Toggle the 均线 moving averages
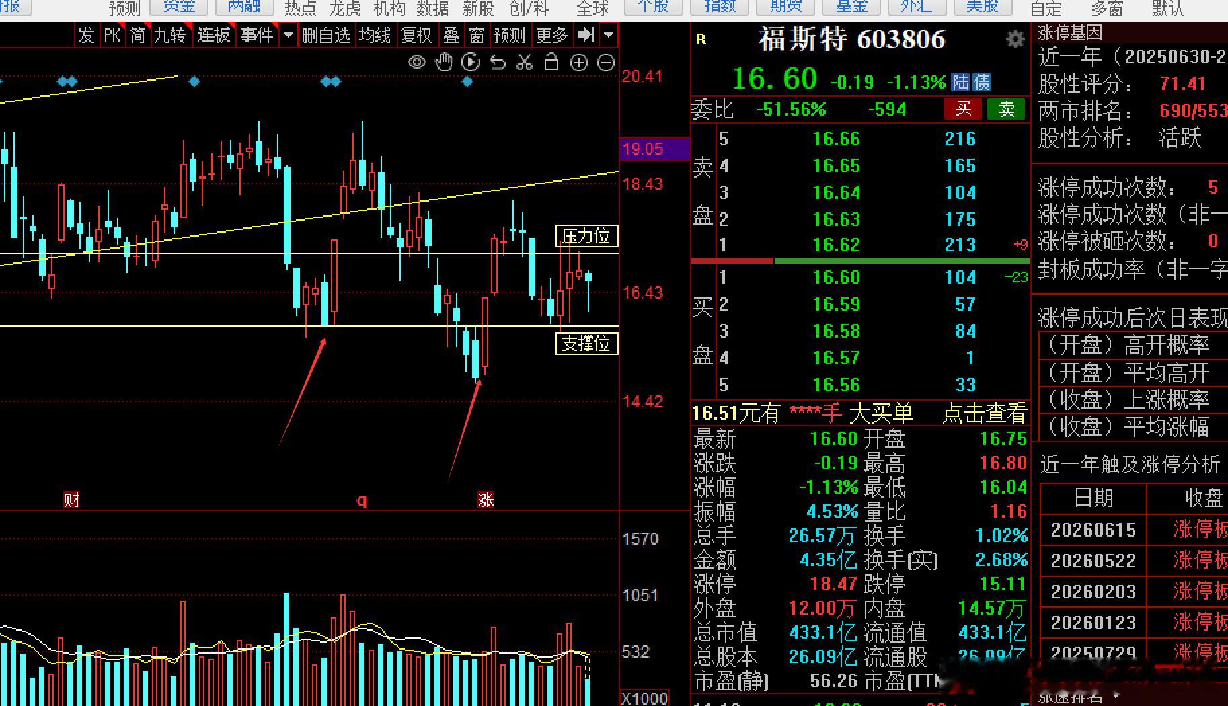 [x=375, y=35]
